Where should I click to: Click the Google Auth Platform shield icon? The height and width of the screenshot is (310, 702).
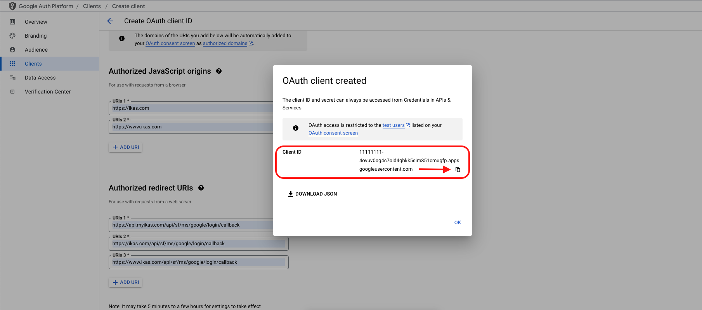coord(12,6)
